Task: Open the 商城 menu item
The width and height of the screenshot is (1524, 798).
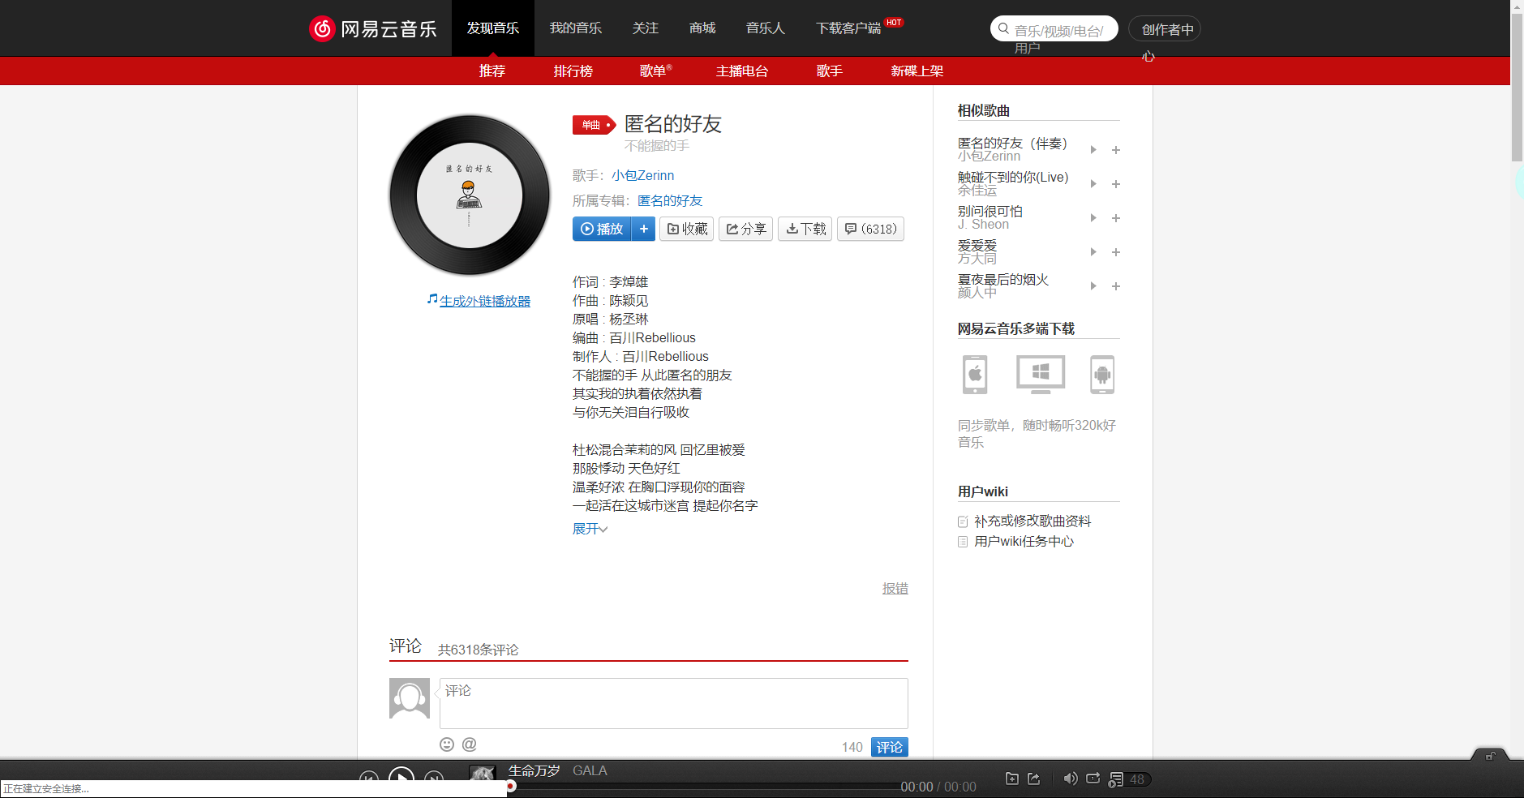Action: click(x=702, y=28)
